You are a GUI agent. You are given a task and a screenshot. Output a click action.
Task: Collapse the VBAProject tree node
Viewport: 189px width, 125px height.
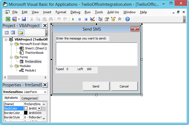[x=6, y=39]
